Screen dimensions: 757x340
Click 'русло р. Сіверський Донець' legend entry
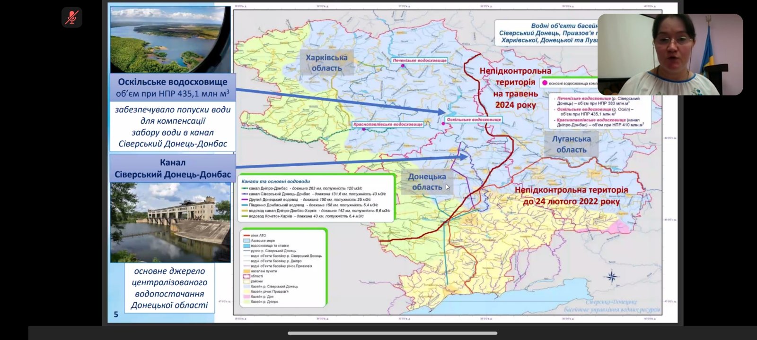(270, 251)
